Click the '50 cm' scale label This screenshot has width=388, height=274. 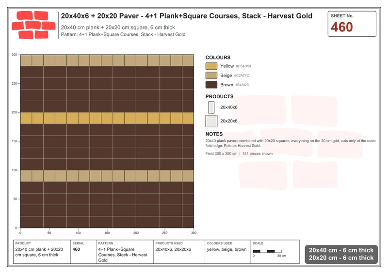point(282,256)
